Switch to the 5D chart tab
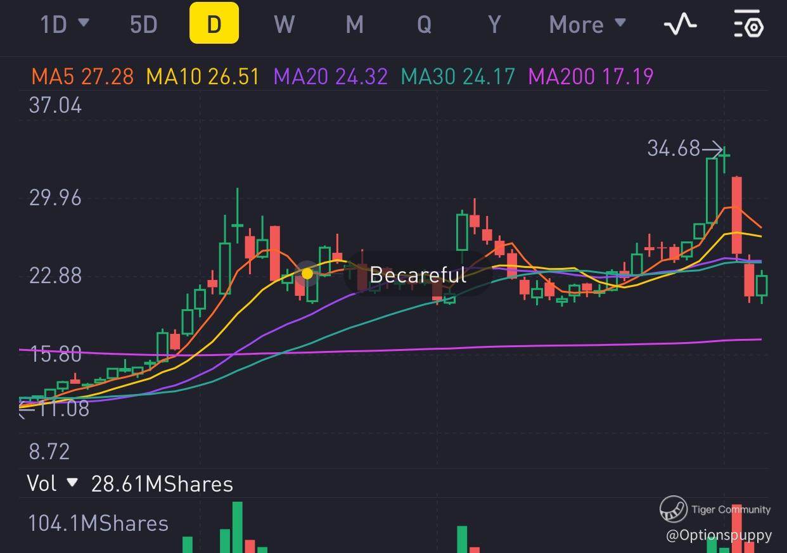 [x=143, y=24]
